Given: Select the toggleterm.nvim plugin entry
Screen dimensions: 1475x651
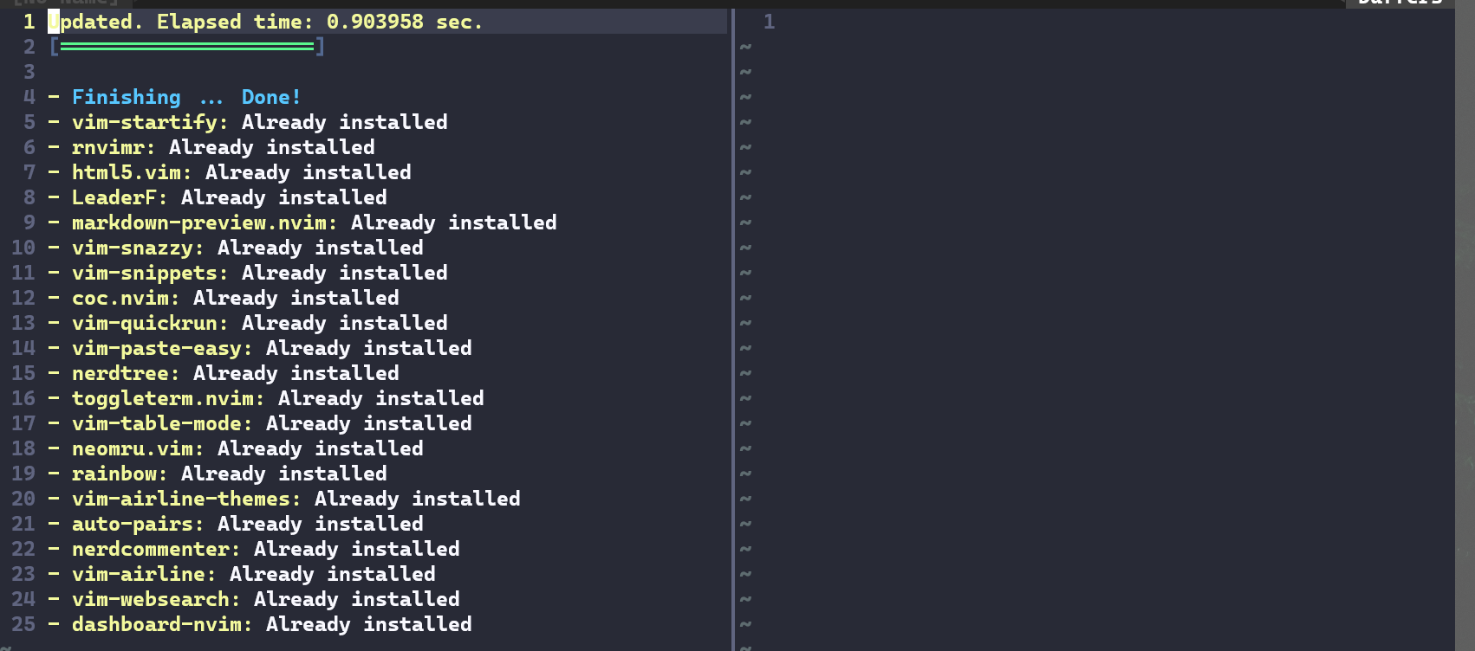Looking at the screenshot, I should point(163,398).
